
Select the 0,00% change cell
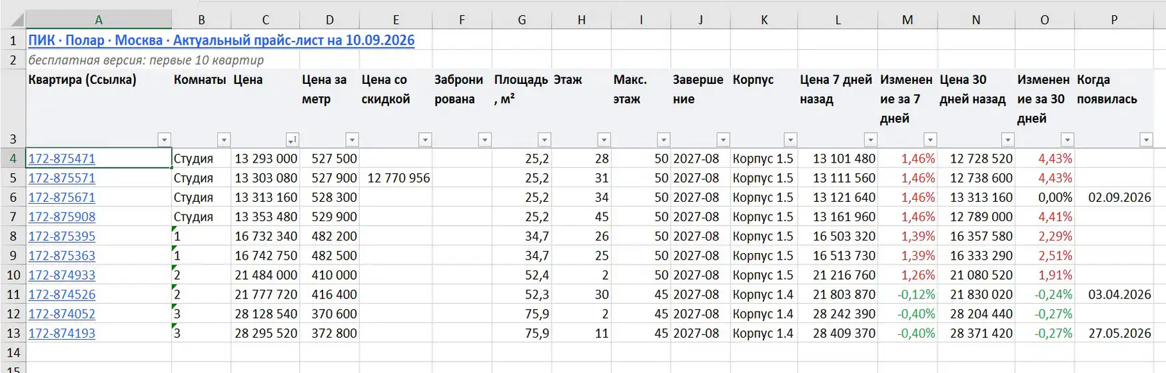[x=1044, y=197]
